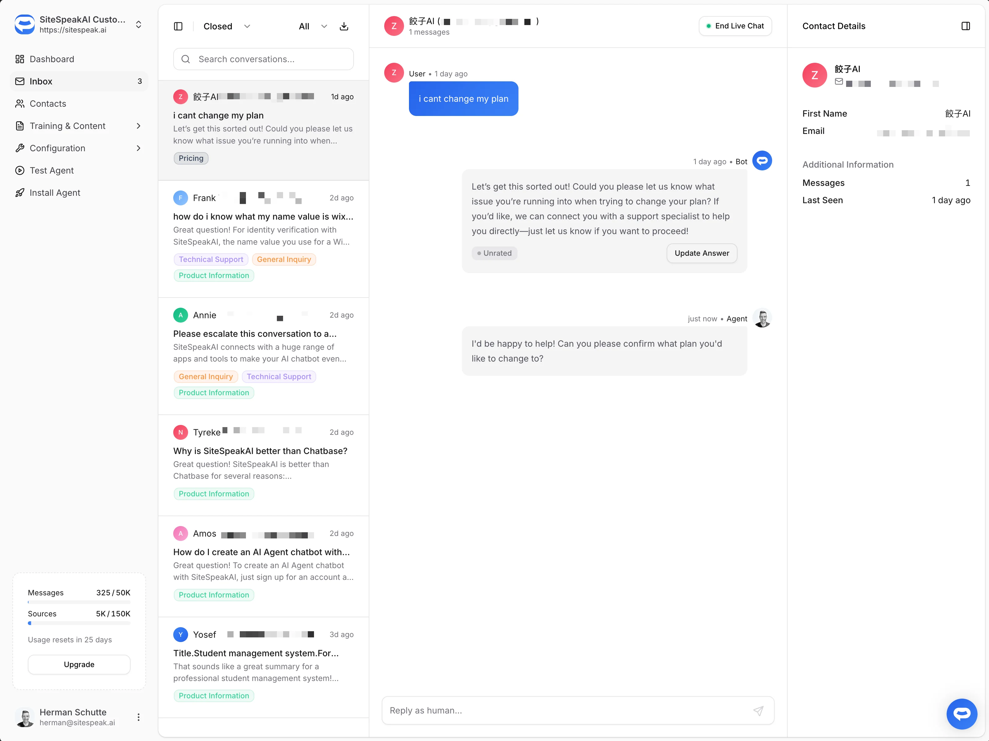
Task: Click the Update Answer button
Action: pos(702,253)
